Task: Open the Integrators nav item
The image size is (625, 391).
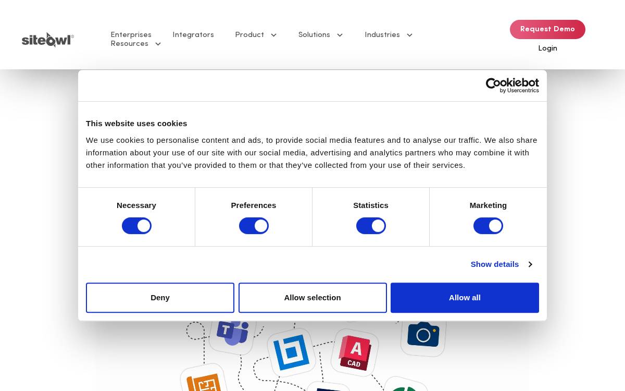Action: 193,34
